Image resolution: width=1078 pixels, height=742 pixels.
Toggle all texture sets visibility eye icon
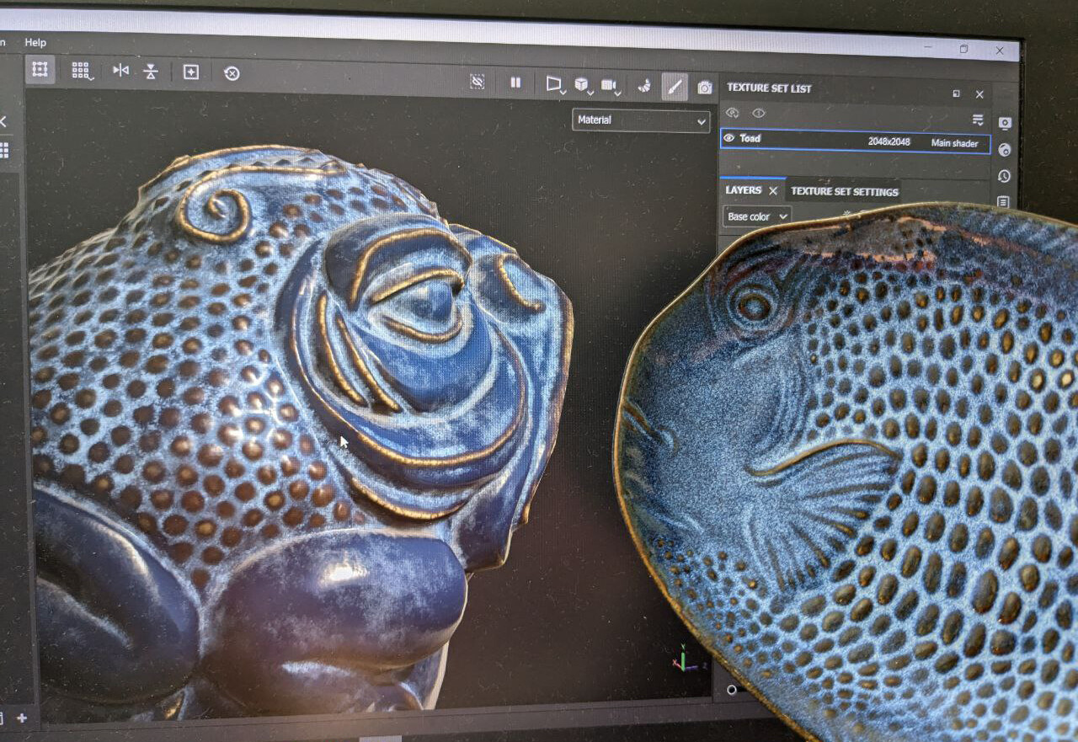[x=732, y=112]
